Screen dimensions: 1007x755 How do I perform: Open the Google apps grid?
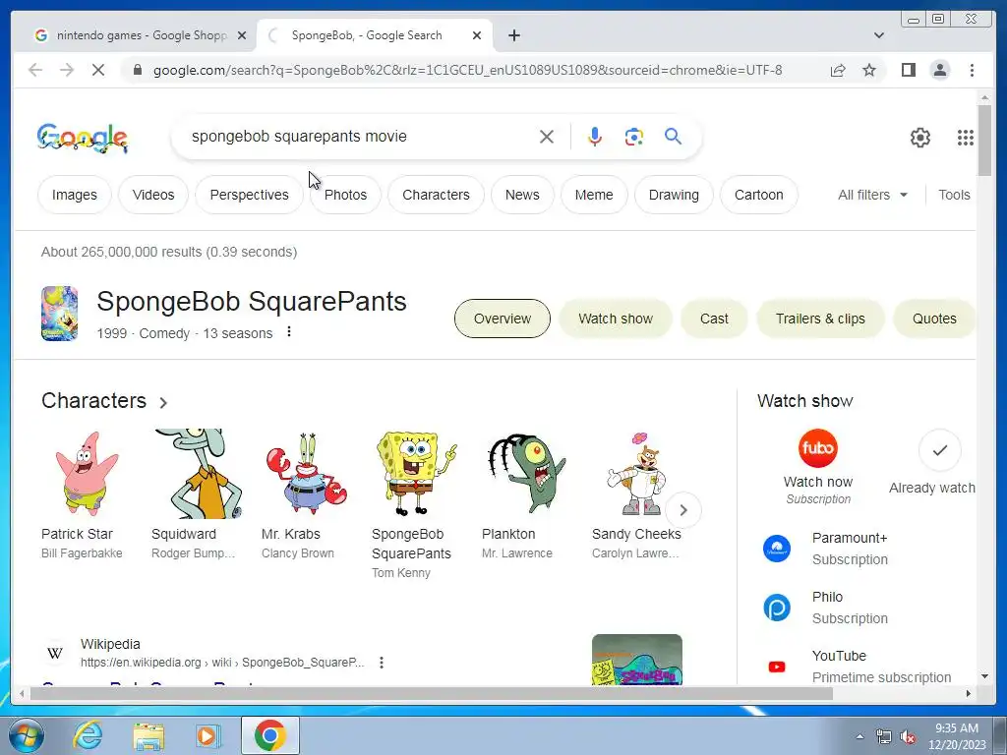pyautogui.click(x=966, y=138)
